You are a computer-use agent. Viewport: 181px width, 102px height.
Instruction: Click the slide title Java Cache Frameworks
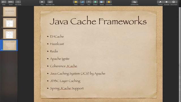point(98,21)
